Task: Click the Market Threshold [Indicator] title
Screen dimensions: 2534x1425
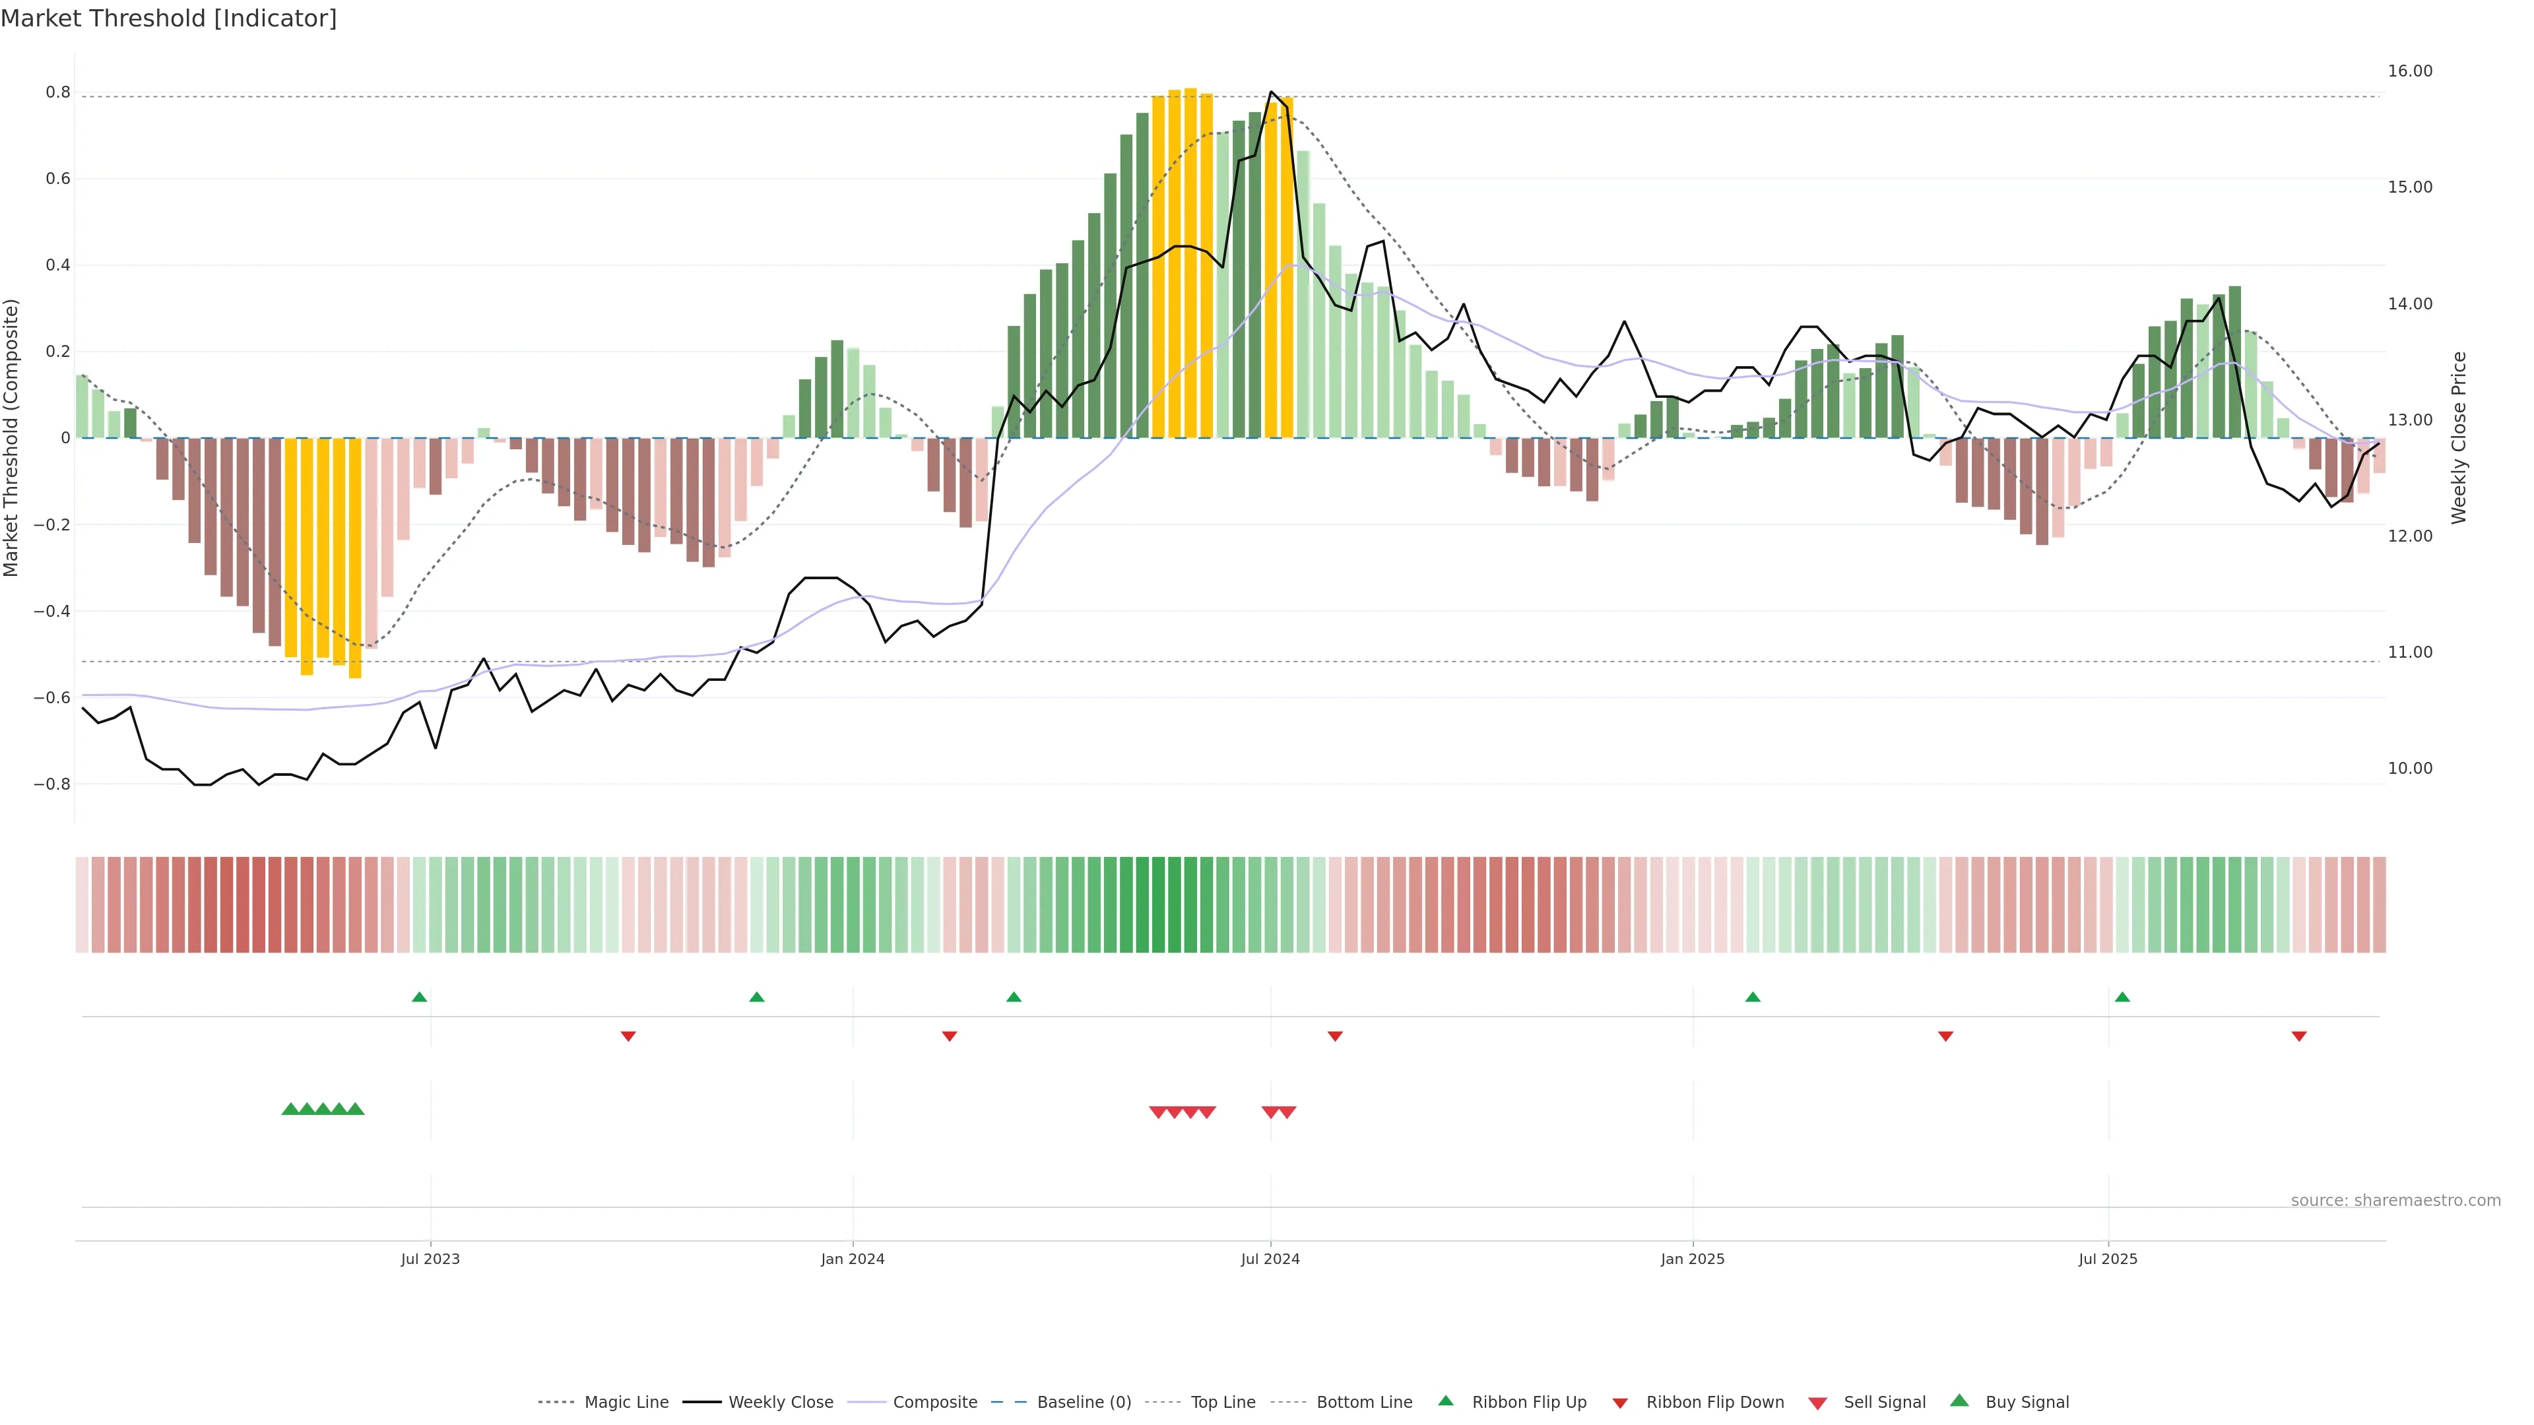Action: click(168, 18)
